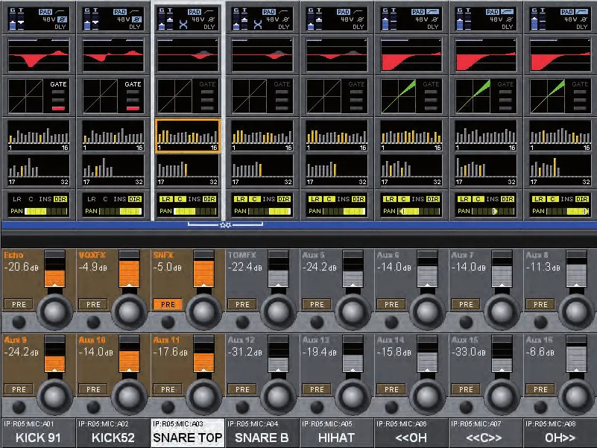Open the <<OH channel EQ curve display

411,55
